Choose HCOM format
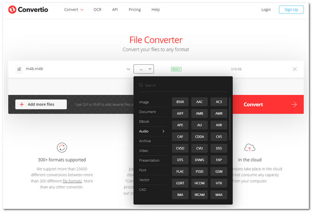Viewport: 312px width, 212px height. pos(199,183)
